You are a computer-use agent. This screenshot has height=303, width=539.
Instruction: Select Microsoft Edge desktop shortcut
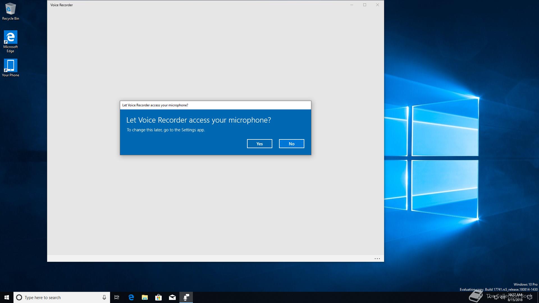10,41
